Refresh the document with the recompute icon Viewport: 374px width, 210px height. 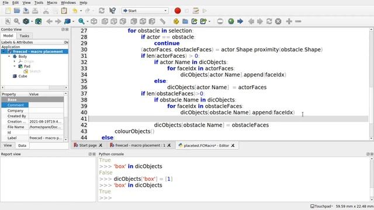pos(102,10)
